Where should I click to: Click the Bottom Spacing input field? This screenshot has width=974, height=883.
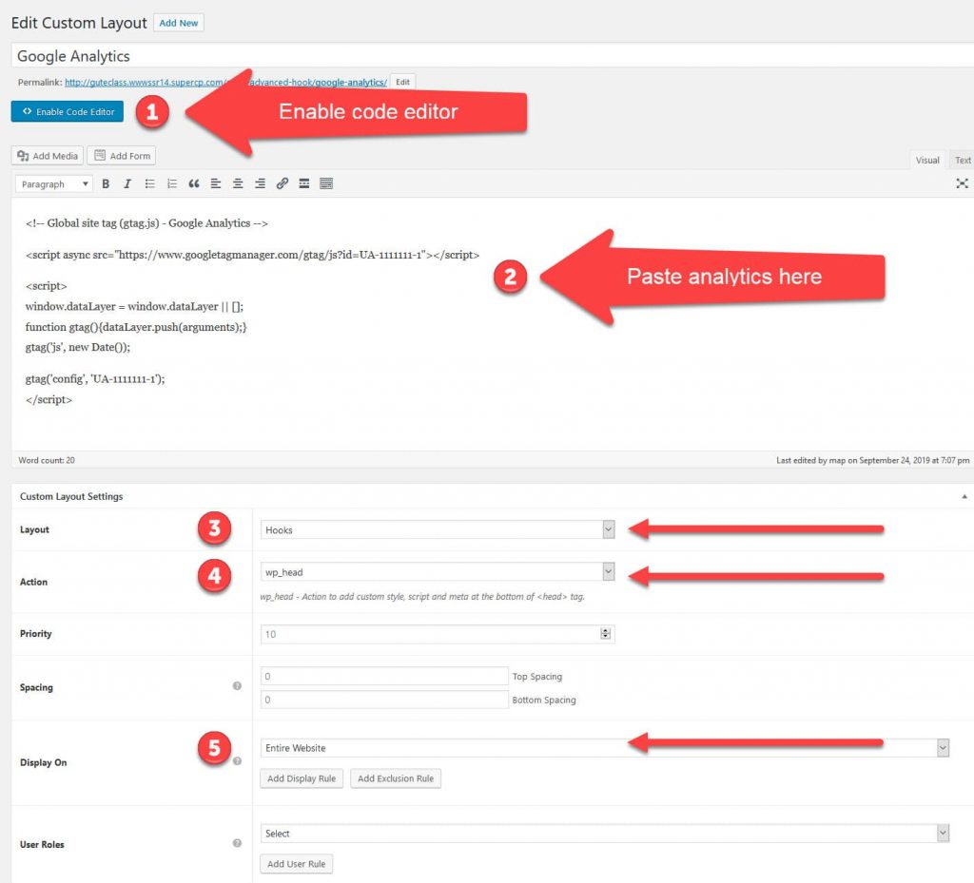click(384, 700)
